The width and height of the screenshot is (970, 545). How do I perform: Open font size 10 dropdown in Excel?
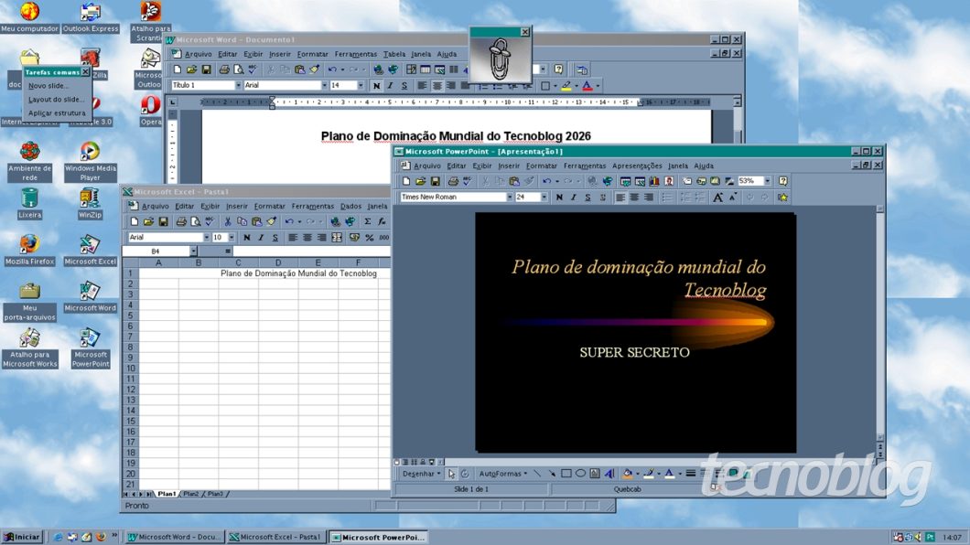point(232,237)
